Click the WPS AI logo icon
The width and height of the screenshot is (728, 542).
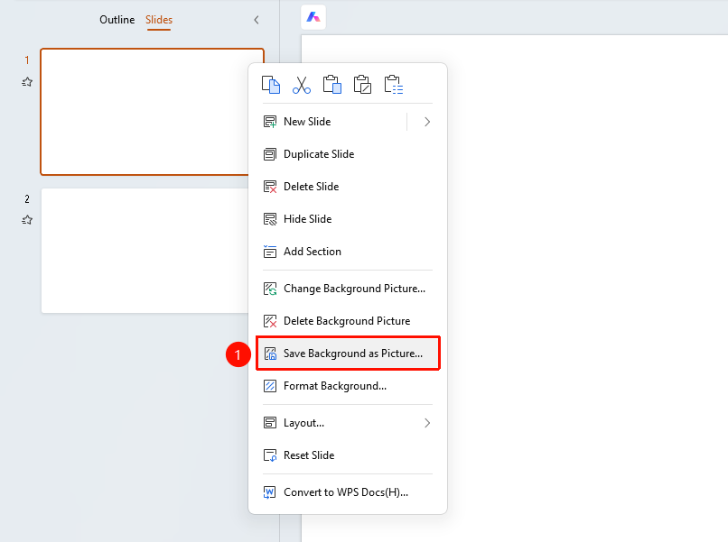(x=313, y=17)
